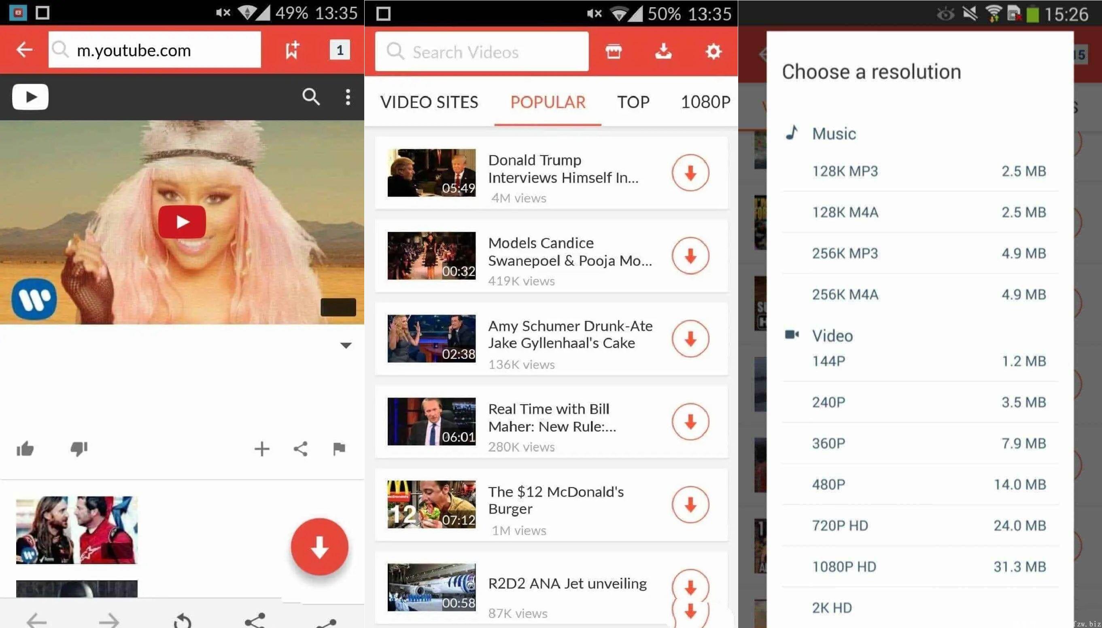The height and width of the screenshot is (628, 1102).
Task: Expand the dropdown arrow below YouTube video
Action: 345,344
